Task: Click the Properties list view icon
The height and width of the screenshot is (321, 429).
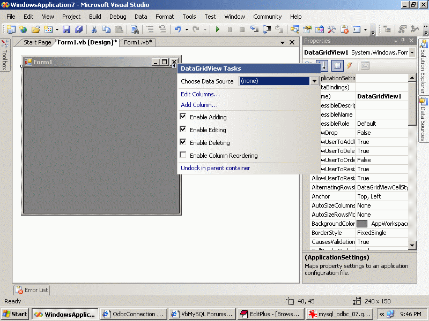Action: tap(337, 66)
